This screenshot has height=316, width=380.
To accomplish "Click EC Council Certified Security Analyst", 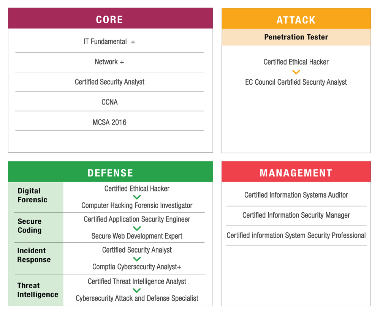I will coord(296,82).
